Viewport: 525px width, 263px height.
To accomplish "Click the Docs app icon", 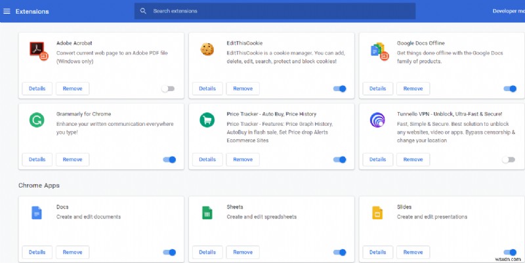I will [36, 212].
